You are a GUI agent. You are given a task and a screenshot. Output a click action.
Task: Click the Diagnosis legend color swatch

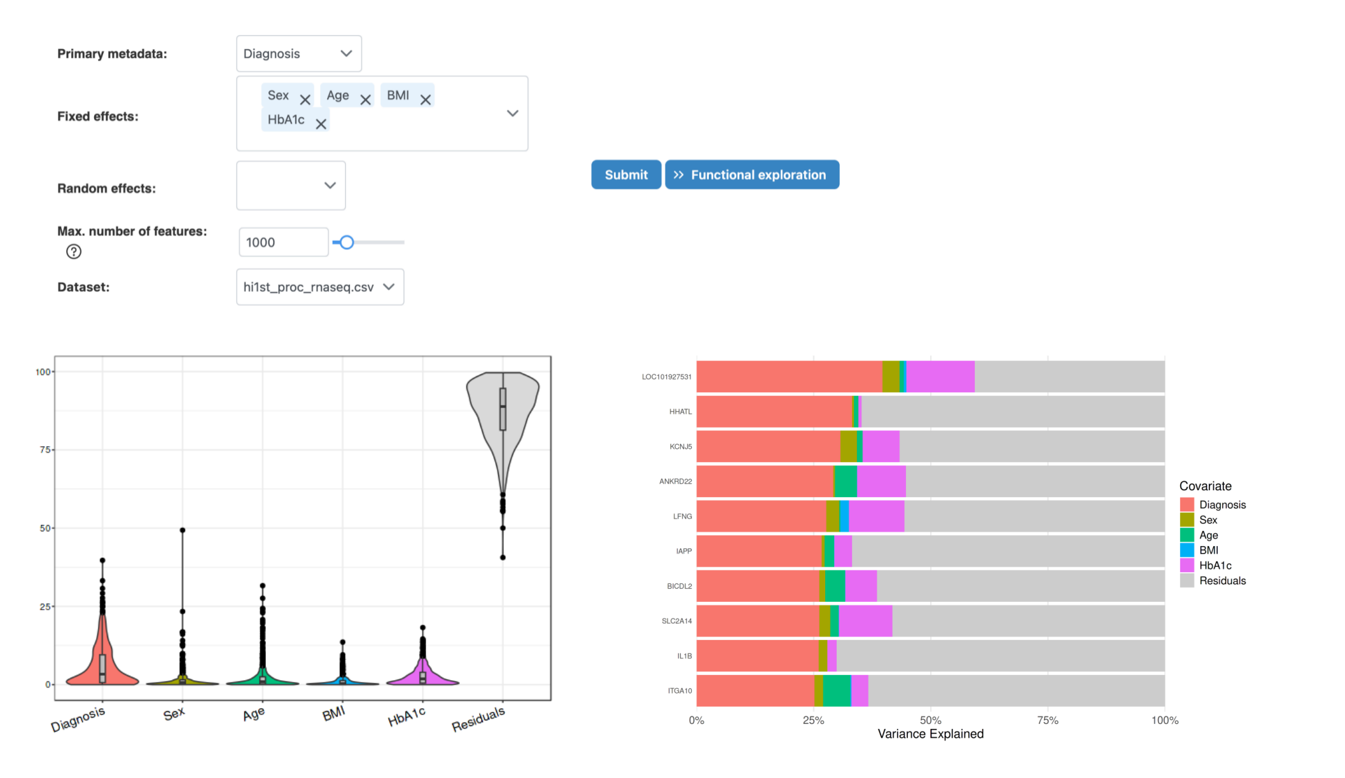(x=1187, y=505)
